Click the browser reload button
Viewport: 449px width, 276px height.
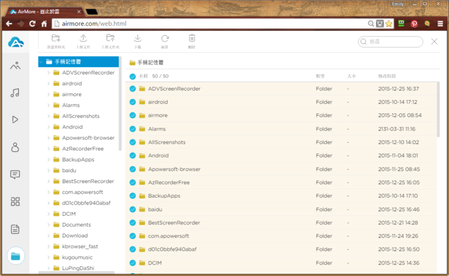[x=33, y=24]
